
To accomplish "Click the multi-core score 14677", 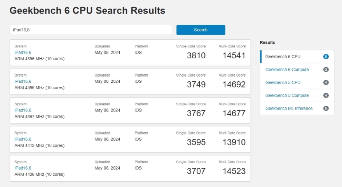I will click(234, 114).
